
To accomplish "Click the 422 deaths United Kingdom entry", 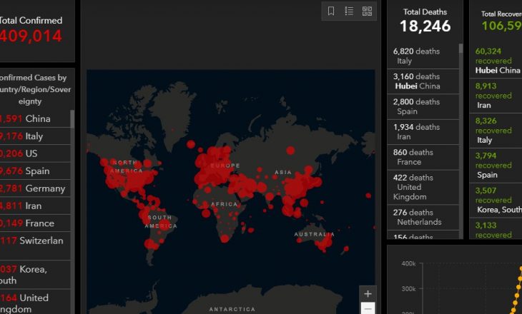I will click(423, 187).
